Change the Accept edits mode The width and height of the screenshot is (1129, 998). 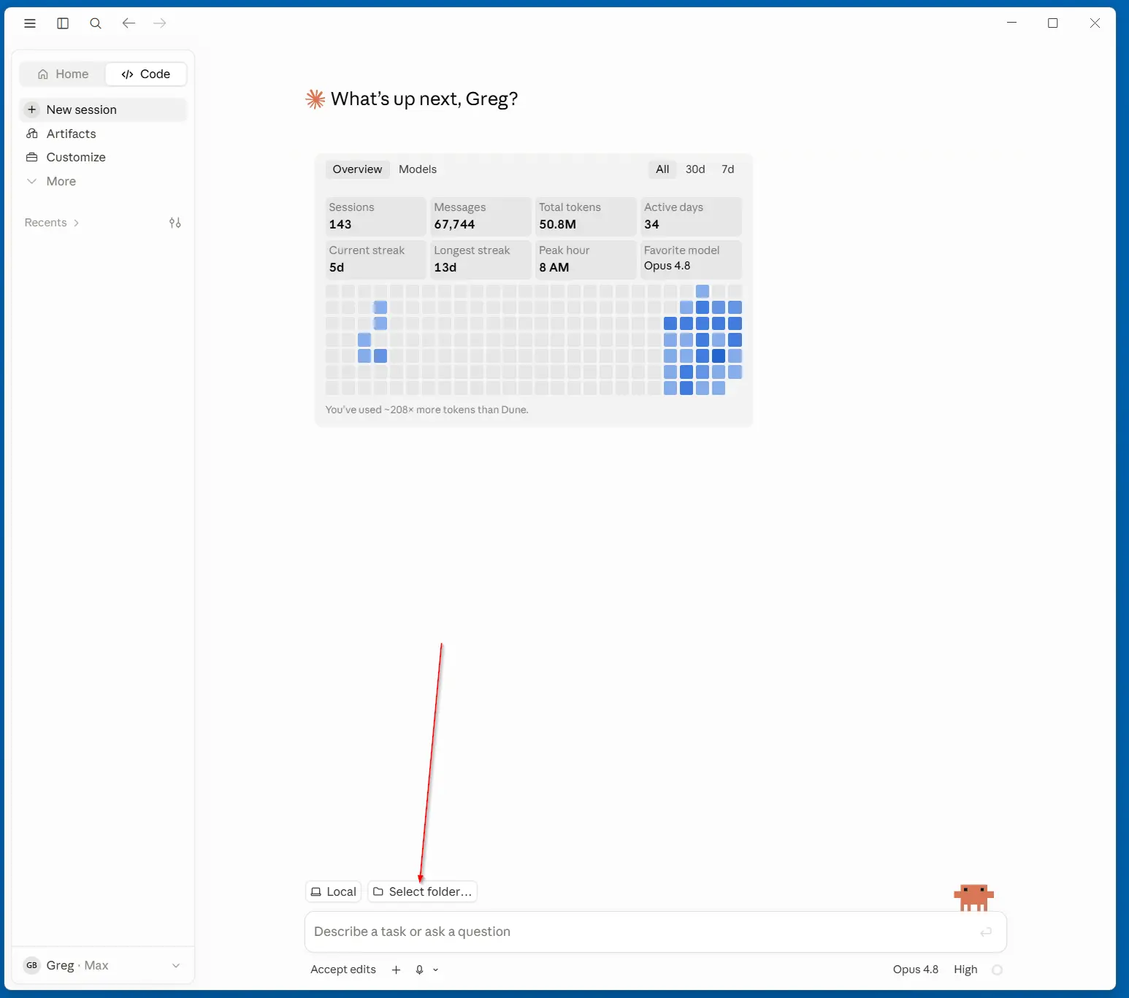343,970
